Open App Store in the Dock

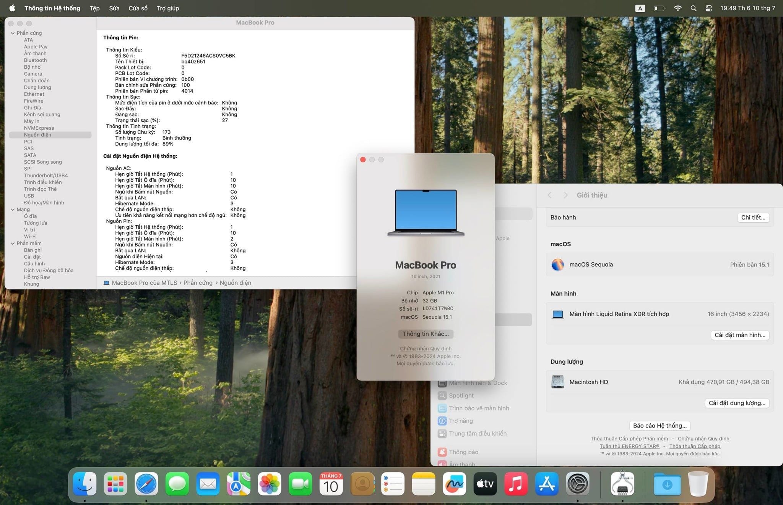pyautogui.click(x=547, y=484)
